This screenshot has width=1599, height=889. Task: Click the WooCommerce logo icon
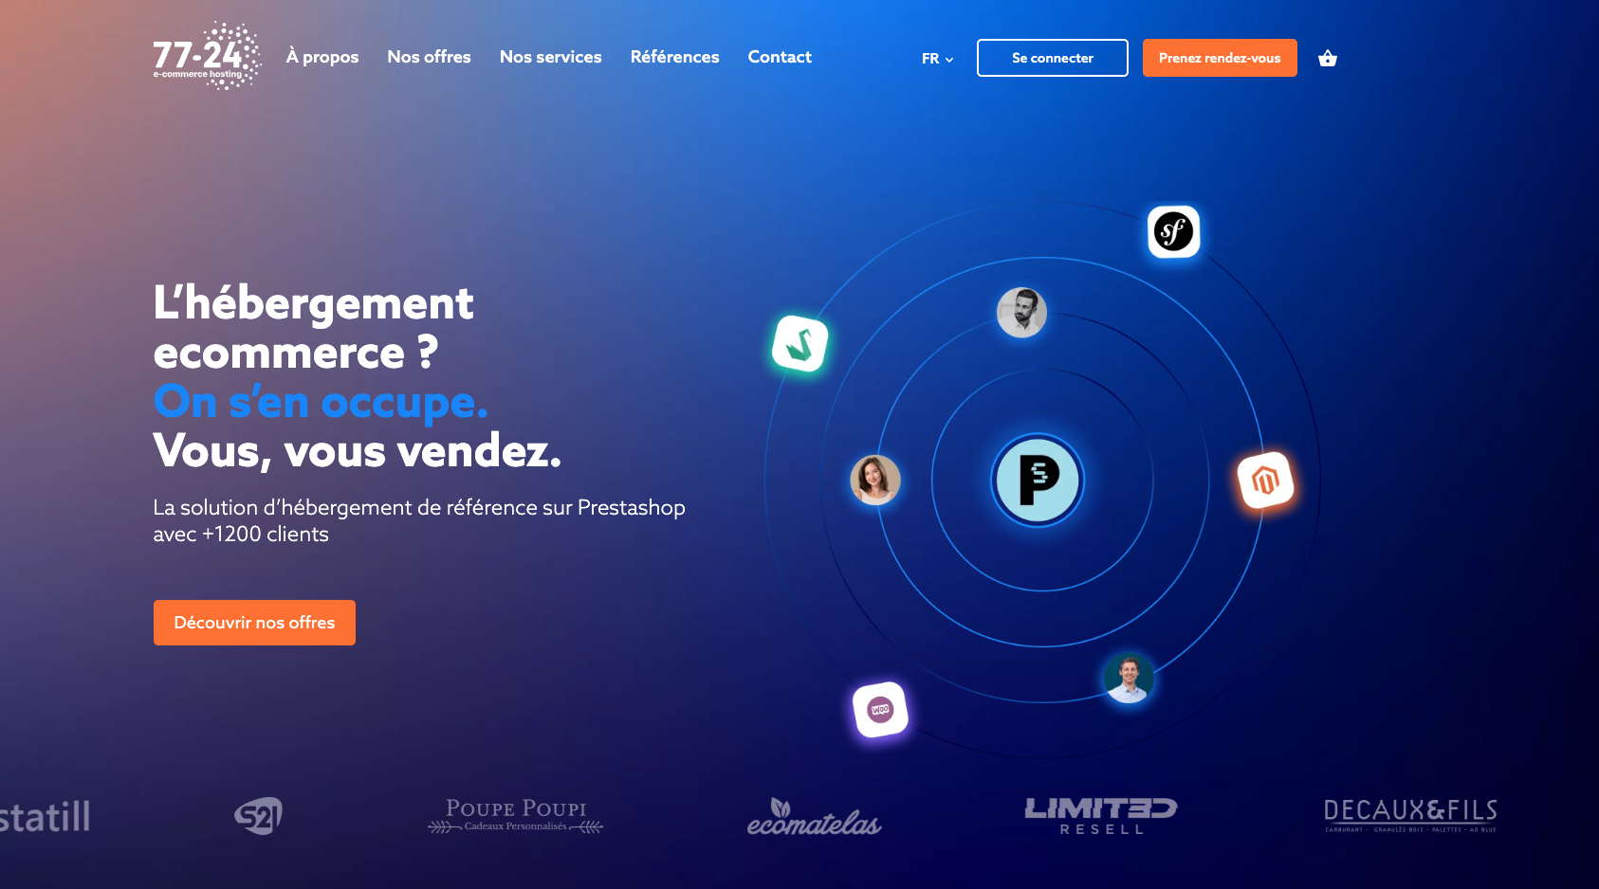click(x=880, y=710)
